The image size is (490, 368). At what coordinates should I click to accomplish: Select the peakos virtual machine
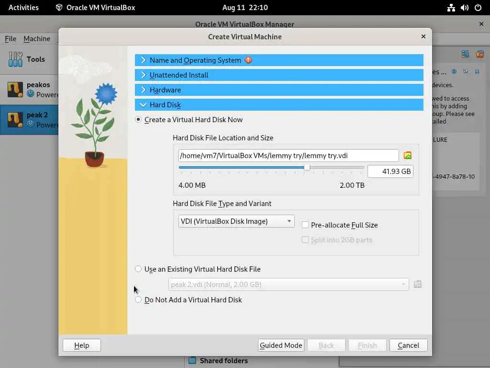coord(30,90)
